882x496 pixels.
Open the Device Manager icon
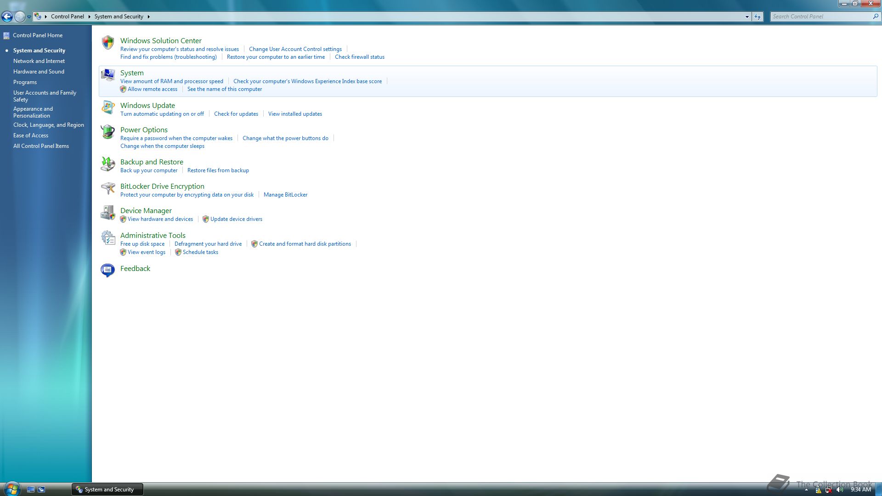108,213
